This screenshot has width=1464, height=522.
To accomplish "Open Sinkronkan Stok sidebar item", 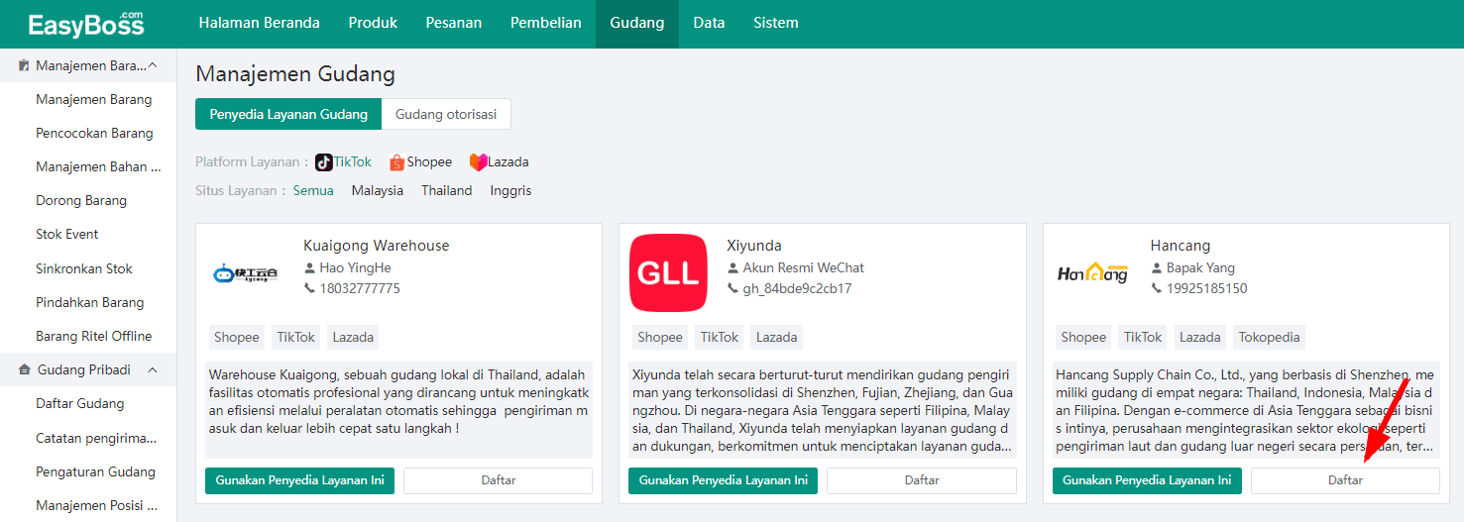I will click(84, 268).
